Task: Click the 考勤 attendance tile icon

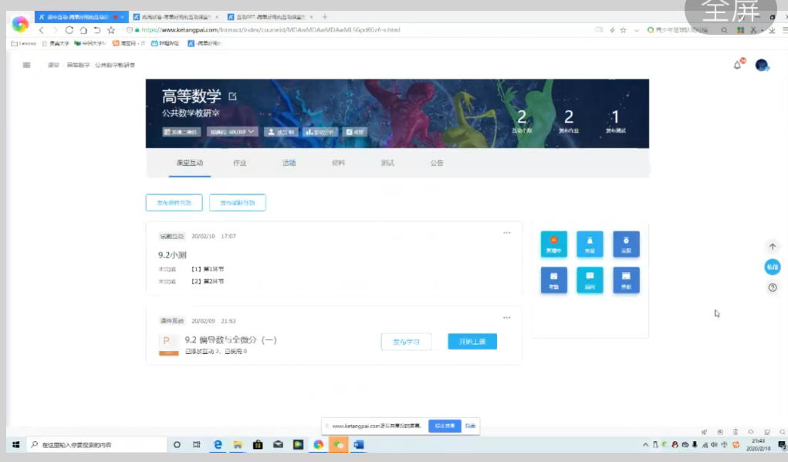Action: (x=553, y=279)
